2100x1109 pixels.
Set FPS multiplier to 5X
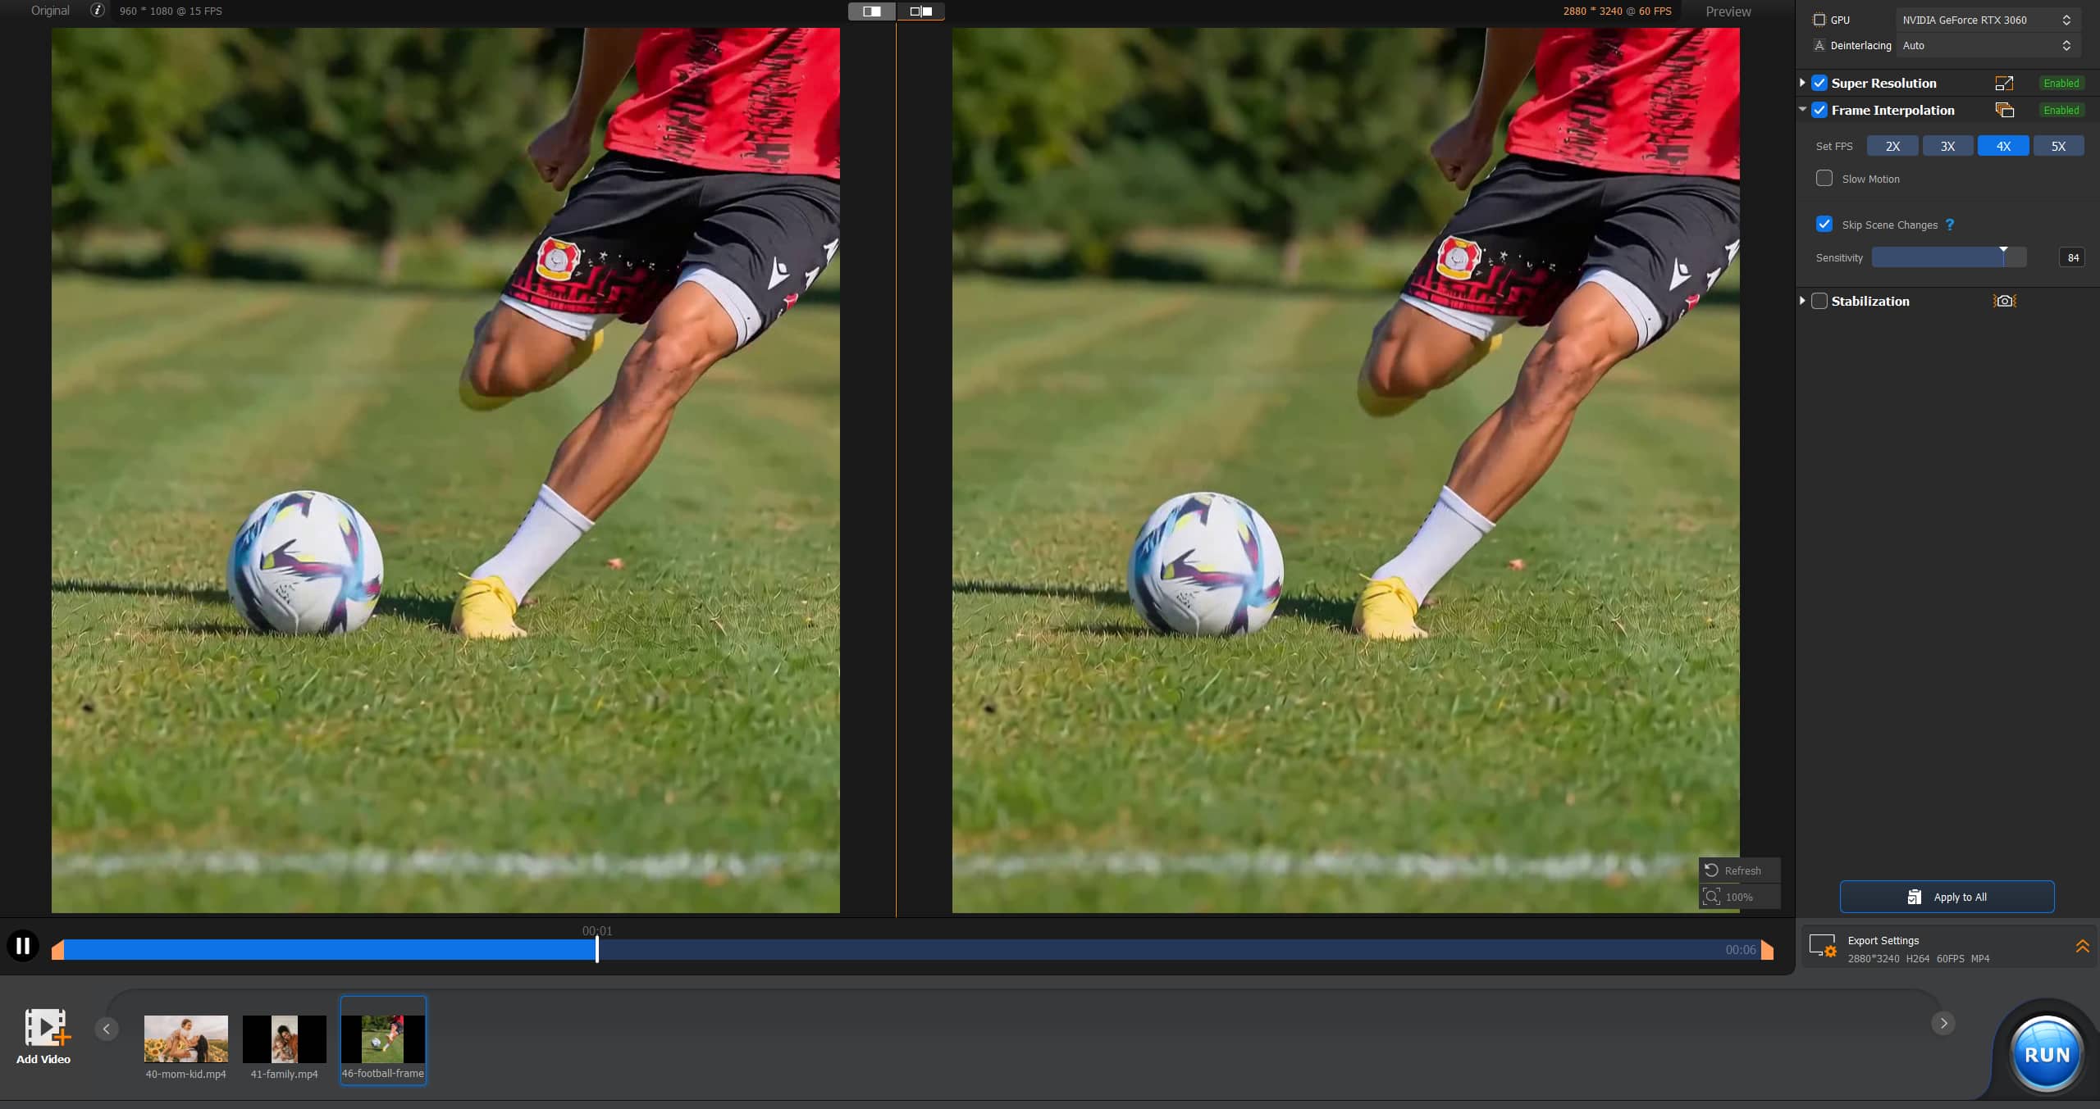pos(2058,146)
